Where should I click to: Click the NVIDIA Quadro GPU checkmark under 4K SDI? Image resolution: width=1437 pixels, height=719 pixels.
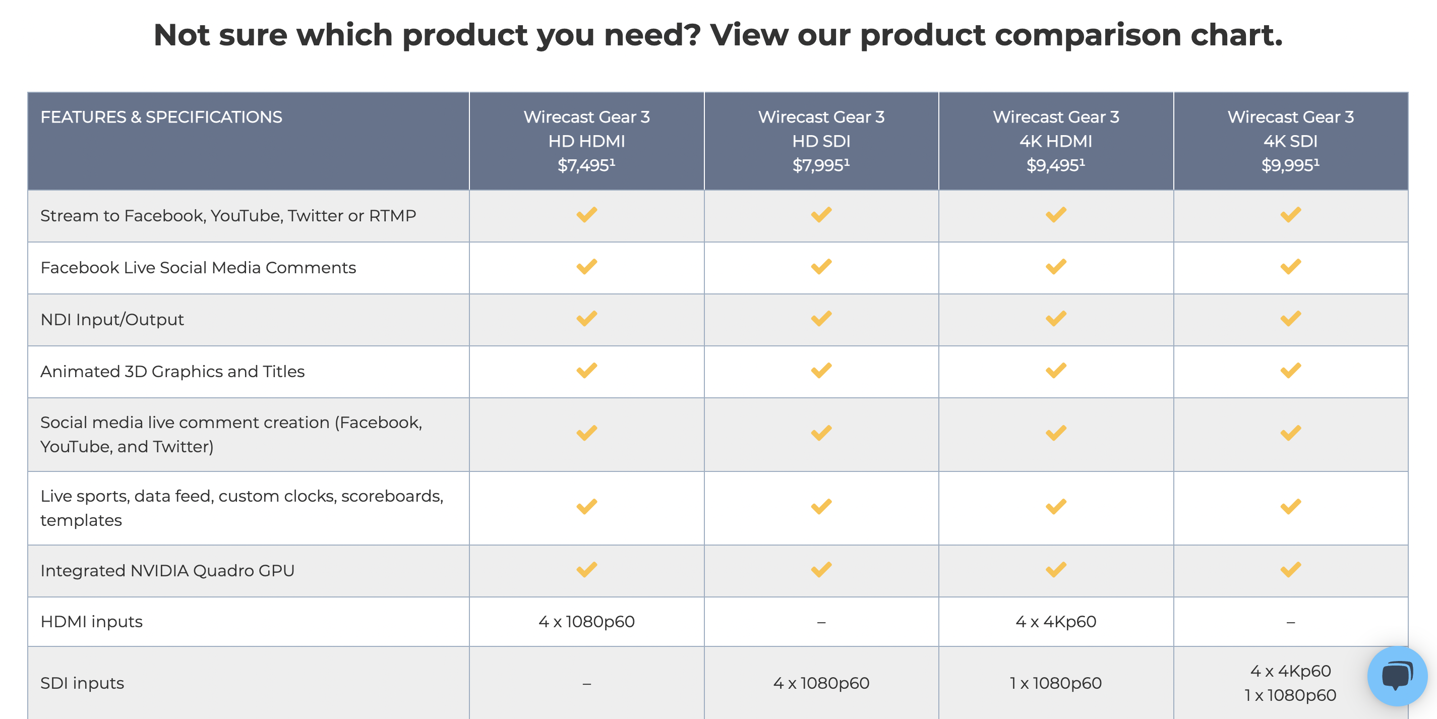point(1290,570)
